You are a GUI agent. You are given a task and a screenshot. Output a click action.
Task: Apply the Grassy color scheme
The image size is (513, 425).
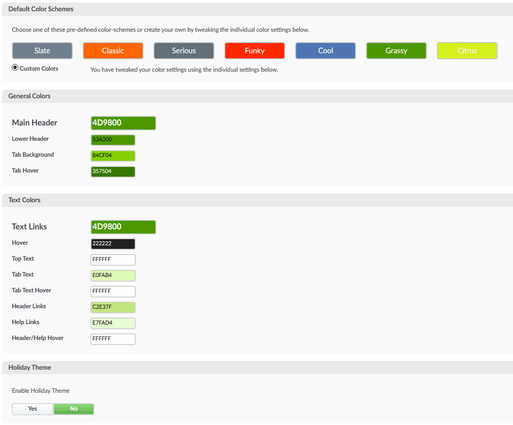(x=396, y=51)
